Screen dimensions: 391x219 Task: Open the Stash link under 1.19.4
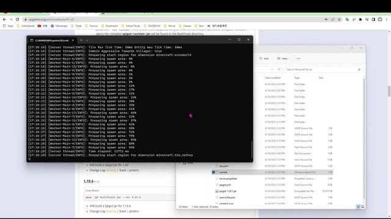[x=123, y=211]
